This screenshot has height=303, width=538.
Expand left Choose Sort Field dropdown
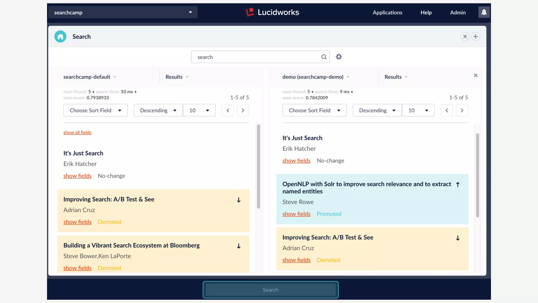pos(95,110)
